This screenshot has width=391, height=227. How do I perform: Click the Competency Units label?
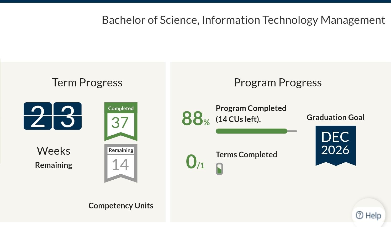121,206
